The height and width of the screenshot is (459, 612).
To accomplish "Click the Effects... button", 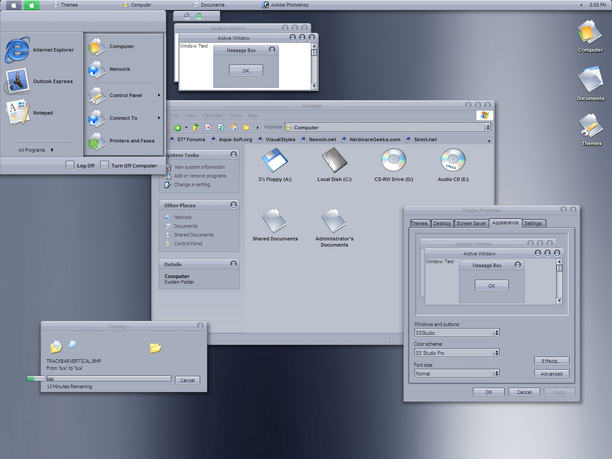I will click(551, 361).
